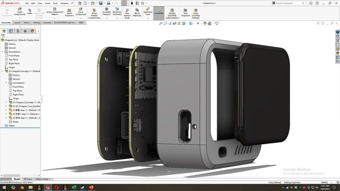Collapse the ChappieCore.step<1> component
Image resolution: width=340 pixels, height=191 pixels.
coord(2,71)
